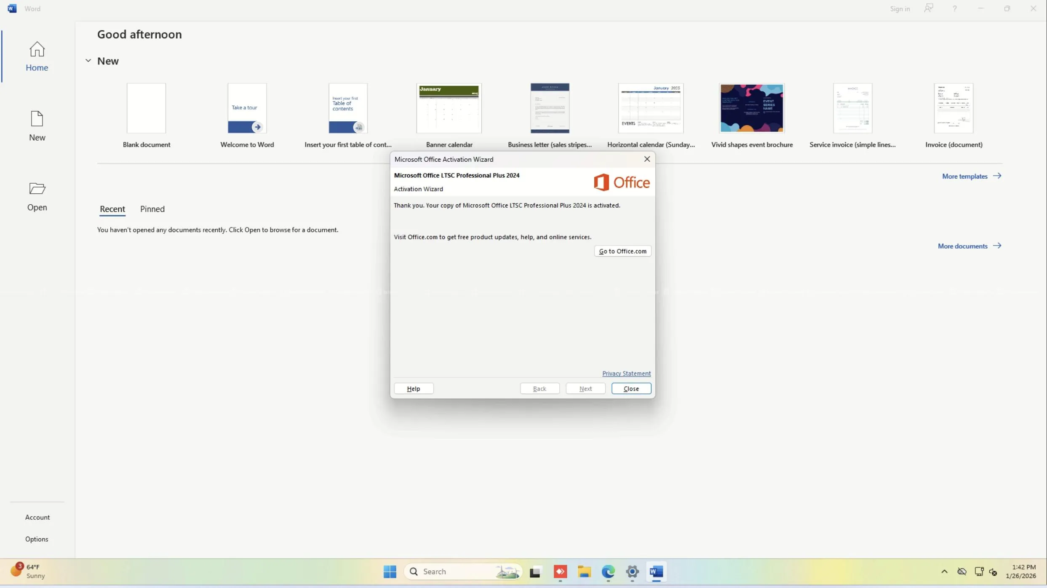Image resolution: width=1047 pixels, height=588 pixels.
Task: Open the Settings gear in taskbar
Action: (632, 572)
